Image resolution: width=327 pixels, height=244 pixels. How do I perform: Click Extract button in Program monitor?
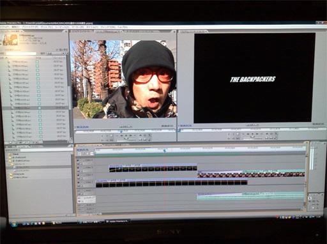tap(271, 138)
